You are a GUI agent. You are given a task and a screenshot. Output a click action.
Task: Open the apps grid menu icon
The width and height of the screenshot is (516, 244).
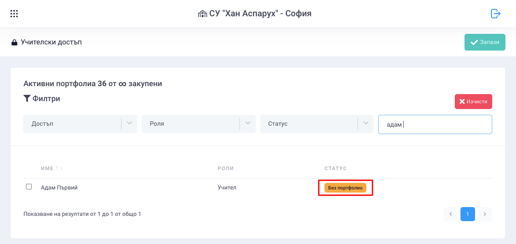pyautogui.click(x=14, y=14)
